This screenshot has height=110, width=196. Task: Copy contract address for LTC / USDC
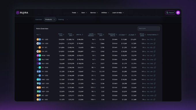[154, 72]
